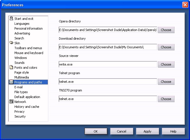Screen dimensions: 190x140
Task: Select Network in the list
Action: pyautogui.click(x=20, y=102)
